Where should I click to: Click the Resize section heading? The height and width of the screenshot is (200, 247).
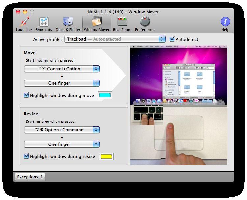click(x=31, y=114)
